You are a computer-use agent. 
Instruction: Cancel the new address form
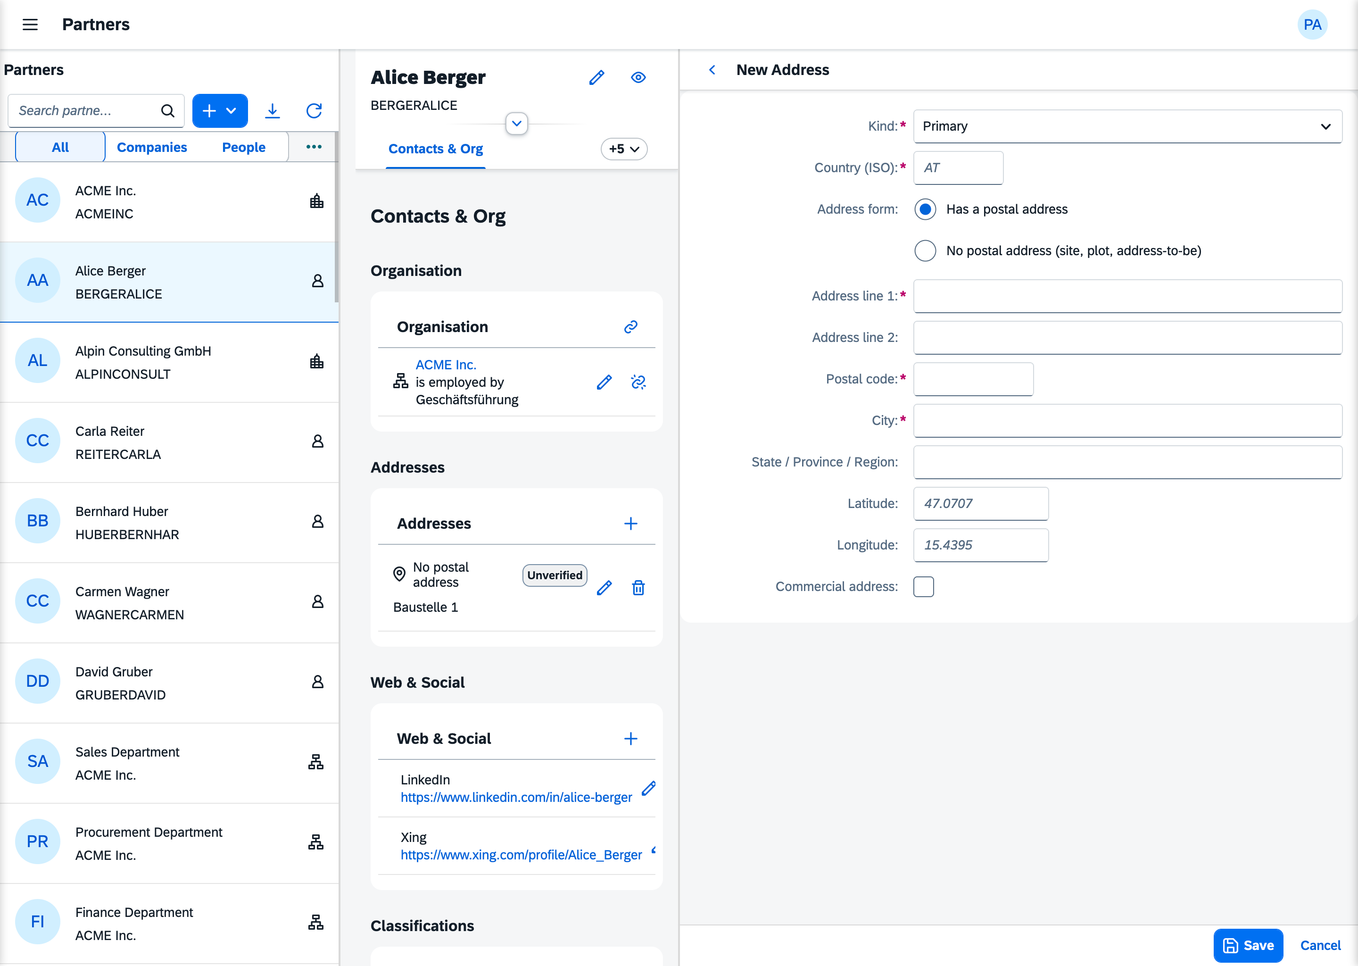click(x=1320, y=945)
